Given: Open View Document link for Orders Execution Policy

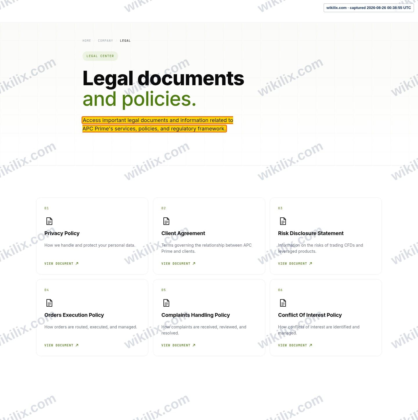Looking at the screenshot, I should [x=62, y=345].
